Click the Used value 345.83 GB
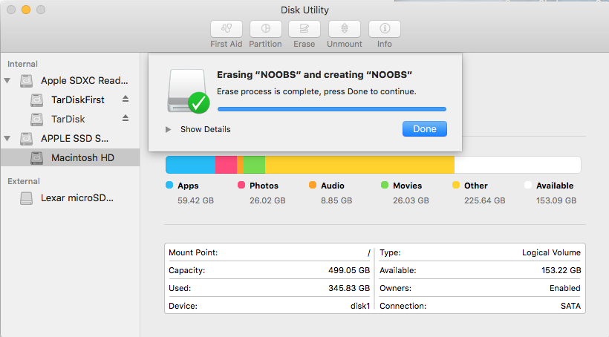Viewport: 609px width, 337px height. 349,288
